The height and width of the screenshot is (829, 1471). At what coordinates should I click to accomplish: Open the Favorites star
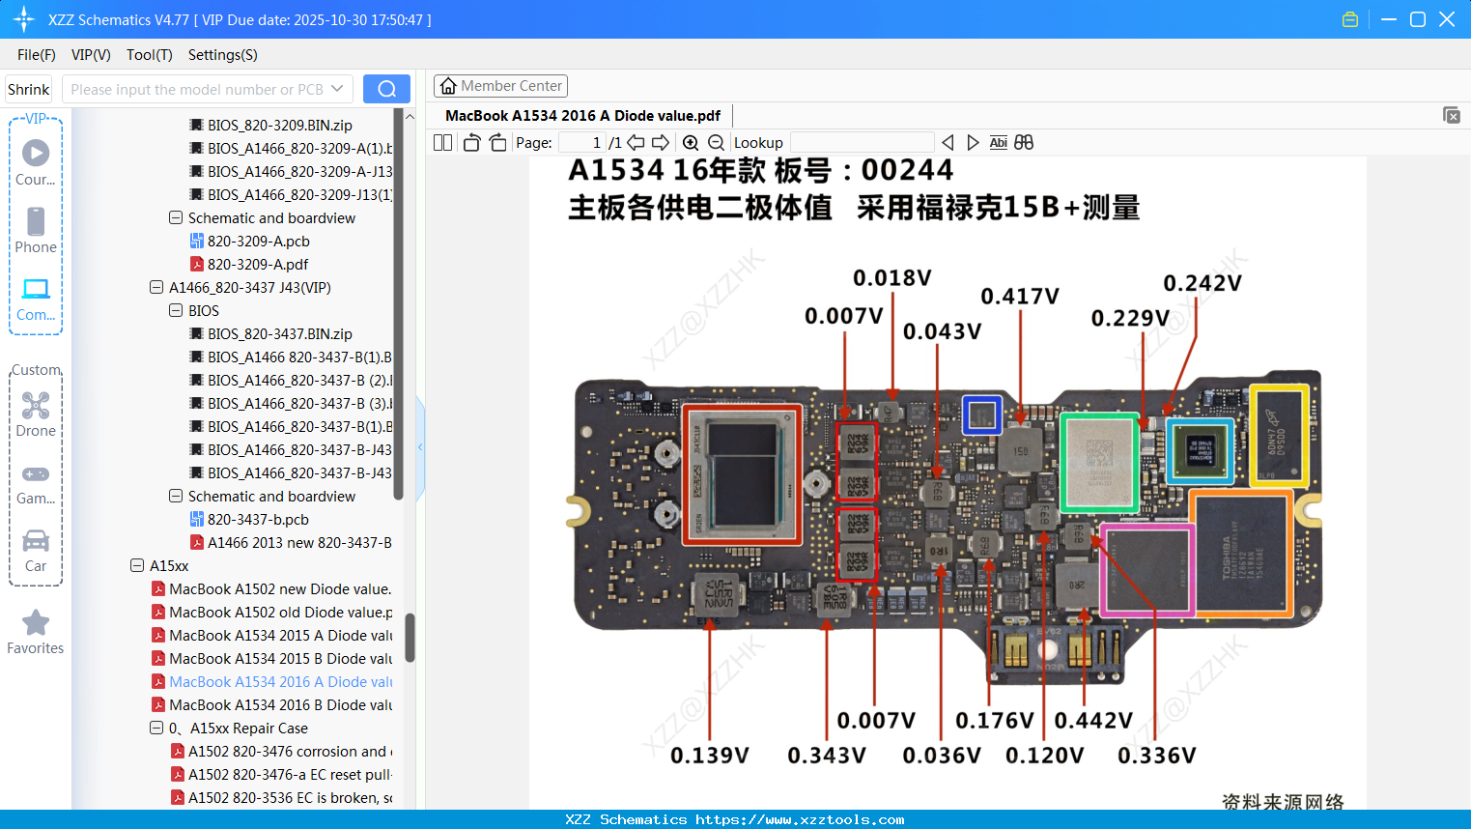pos(36,632)
